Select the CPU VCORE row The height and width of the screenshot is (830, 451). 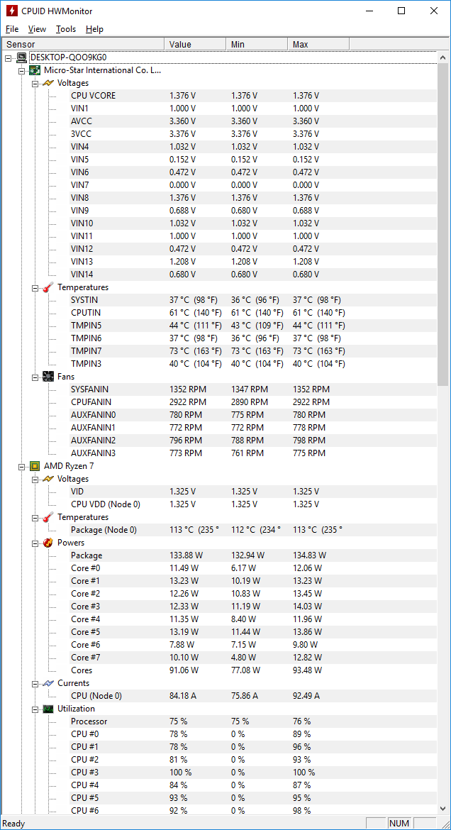pos(253,96)
